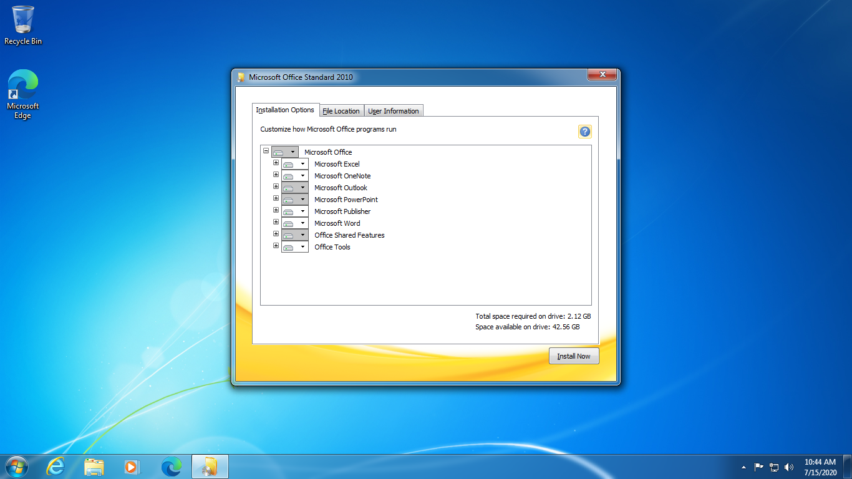Open the volume speaker tray icon
The height and width of the screenshot is (479, 852).
point(789,467)
